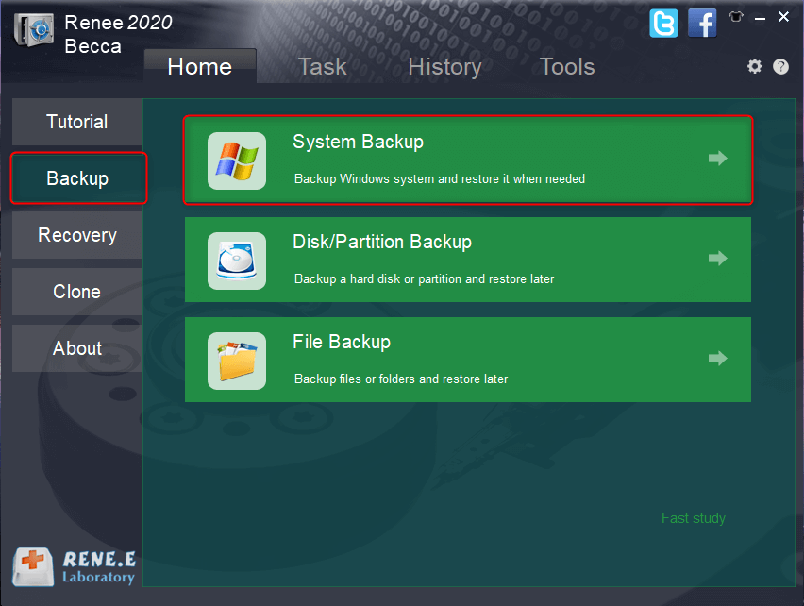Open the Fast study link

pos(694,518)
